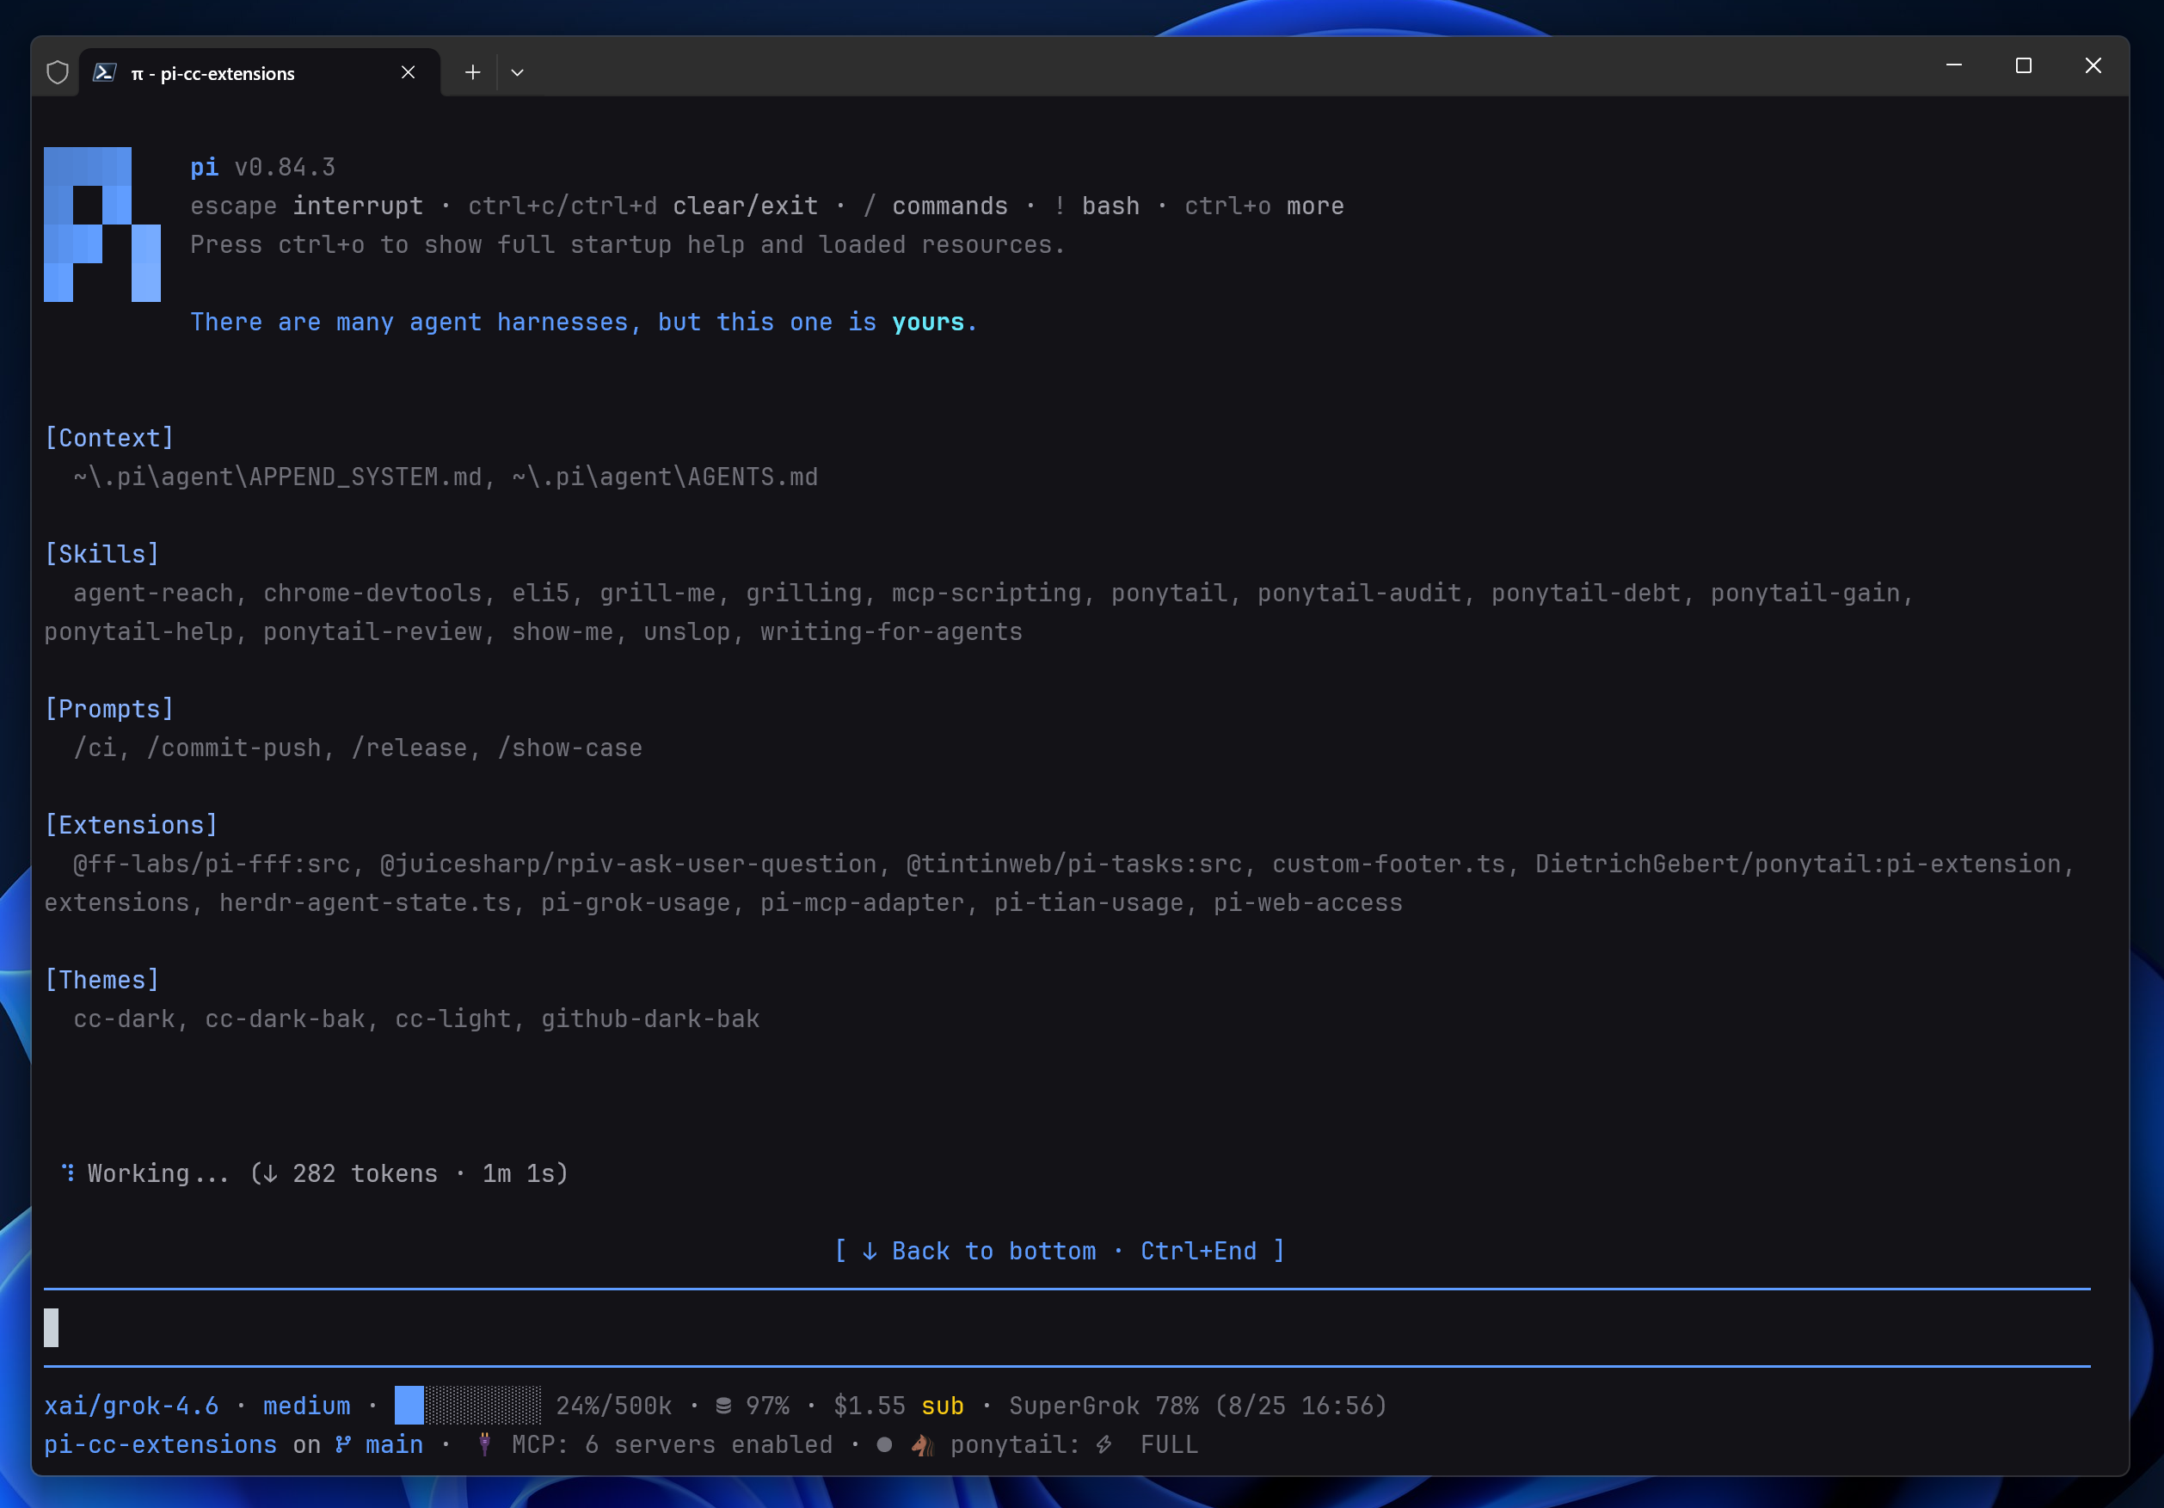This screenshot has height=1508, width=2164.
Task: Click the FULL mode label
Action: [1169, 1445]
